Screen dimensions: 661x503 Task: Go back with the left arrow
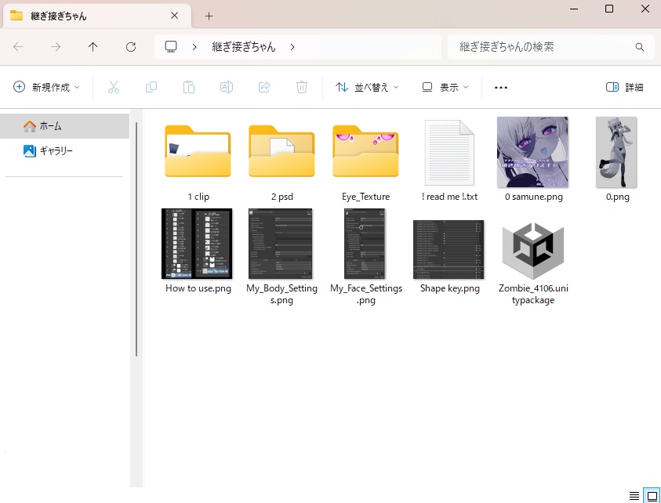click(x=18, y=47)
